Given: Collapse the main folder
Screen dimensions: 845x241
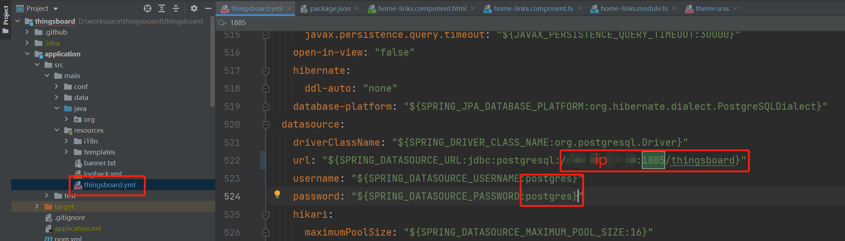Looking at the screenshot, I should click(x=47, y=76).
